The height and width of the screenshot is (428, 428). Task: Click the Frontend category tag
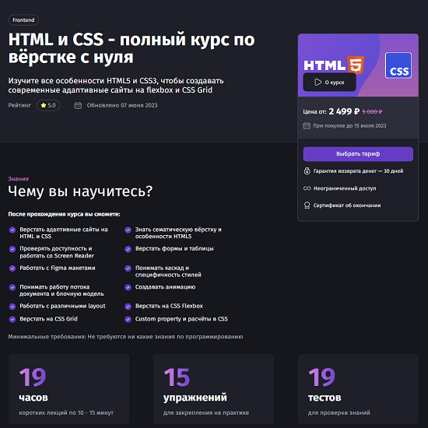coord(24,20)
